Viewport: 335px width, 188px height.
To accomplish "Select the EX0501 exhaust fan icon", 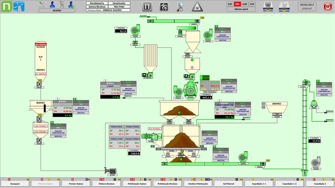I will tap(135, 29).
